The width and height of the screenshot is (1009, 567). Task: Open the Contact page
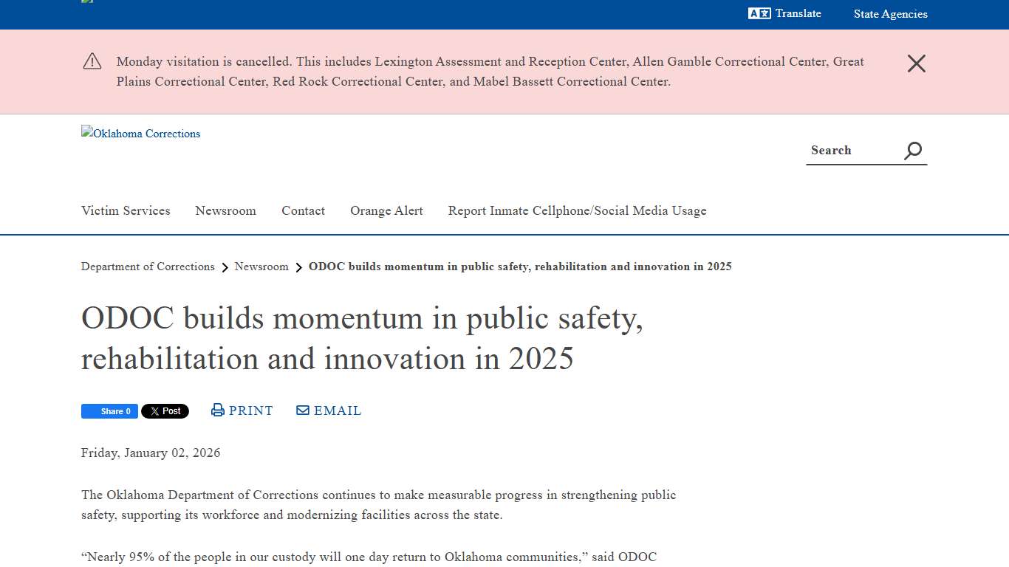(303, 211)
